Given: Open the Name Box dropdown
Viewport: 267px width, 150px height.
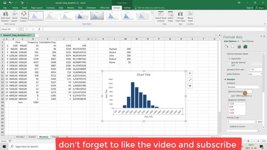Looking at the screenshot, I should 17,29.
